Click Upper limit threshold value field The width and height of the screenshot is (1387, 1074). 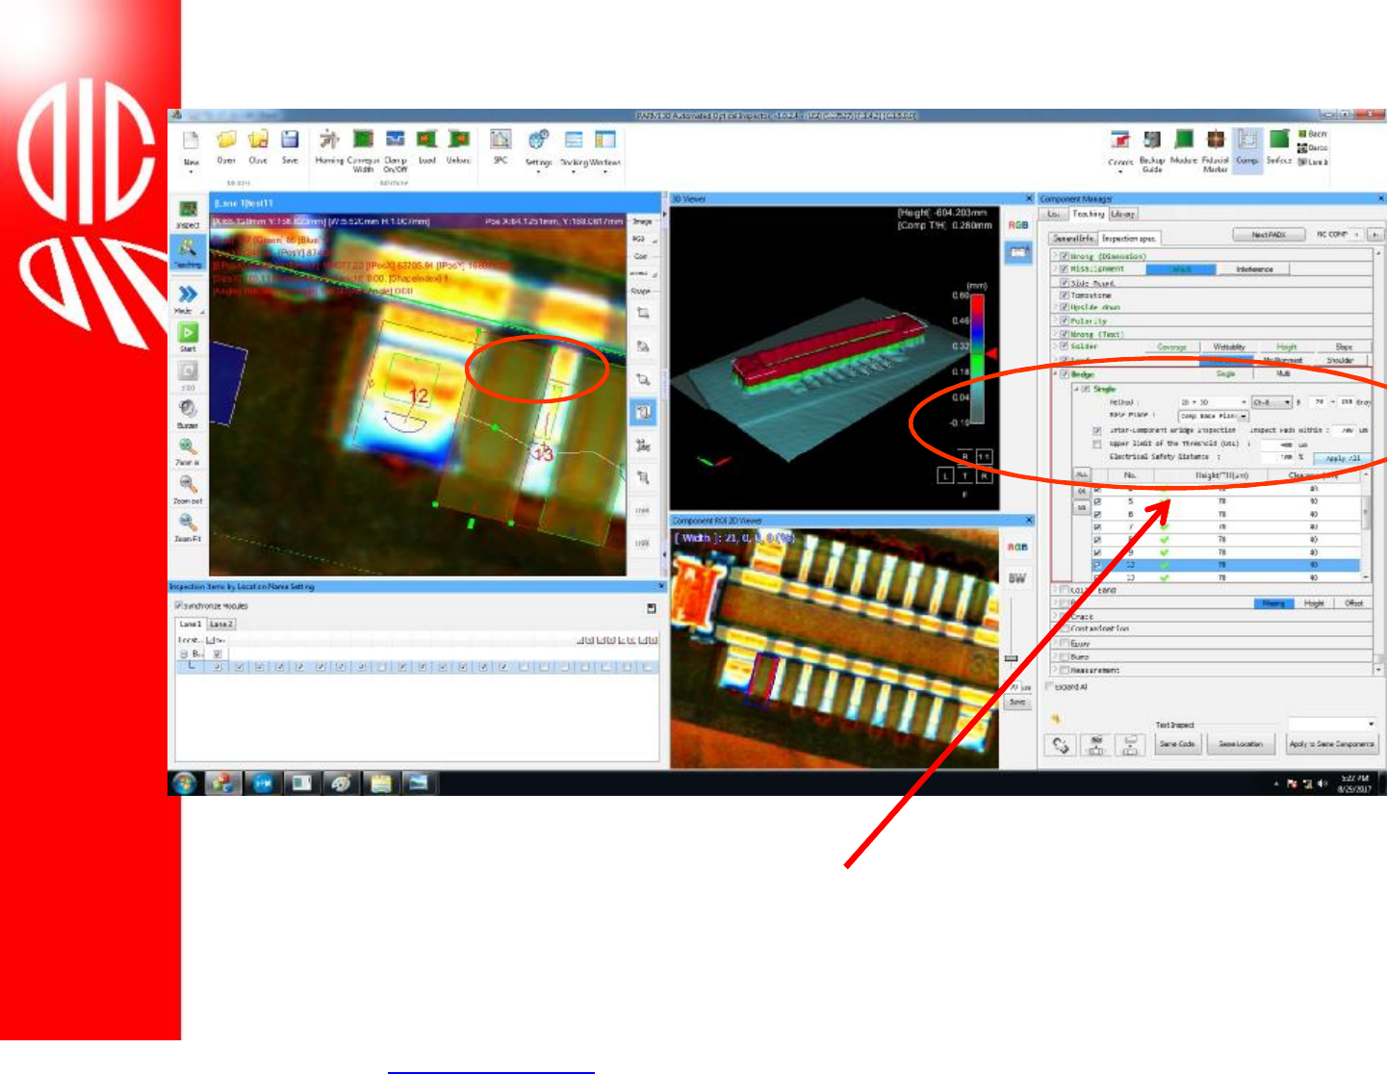(1279, 445)
